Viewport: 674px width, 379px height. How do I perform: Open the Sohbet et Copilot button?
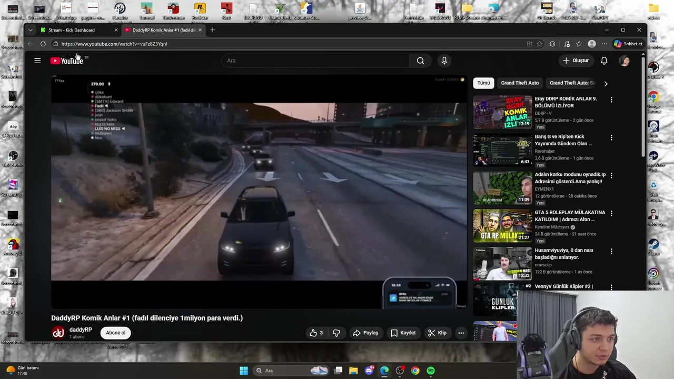click(x=628, y=44)
